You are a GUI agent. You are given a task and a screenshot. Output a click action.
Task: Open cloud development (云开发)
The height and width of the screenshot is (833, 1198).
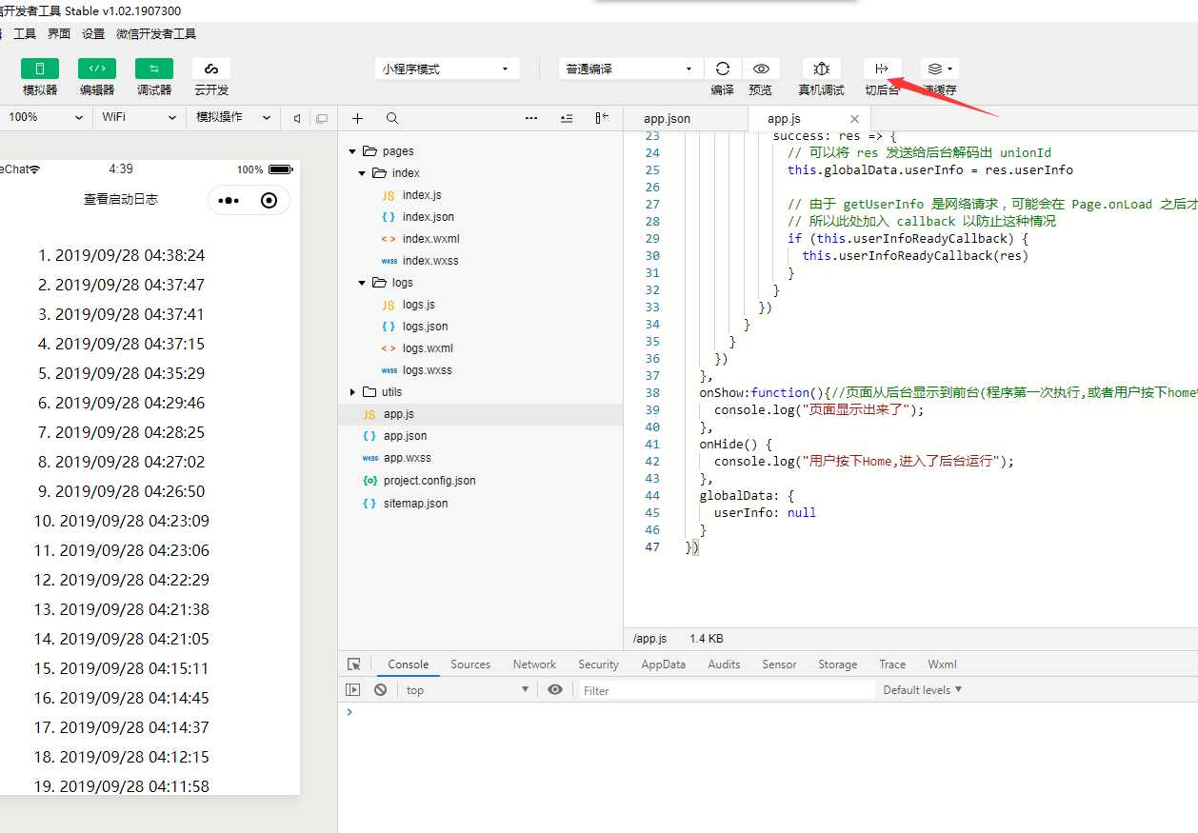tap(211, 69)
